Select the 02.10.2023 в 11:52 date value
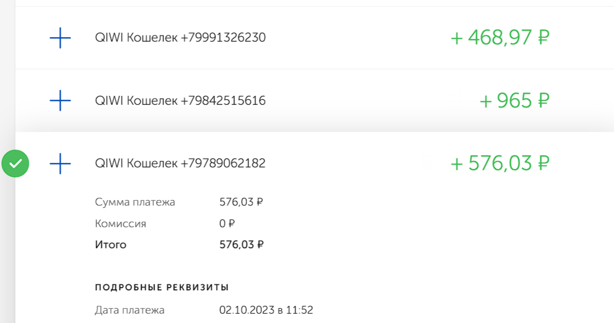 [x=266, y=310]
